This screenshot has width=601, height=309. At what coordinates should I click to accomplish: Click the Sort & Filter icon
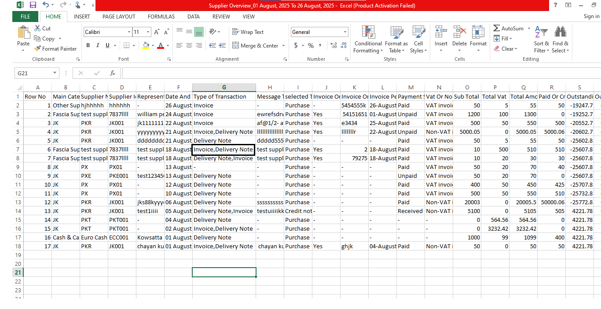(x=541, y=33)
